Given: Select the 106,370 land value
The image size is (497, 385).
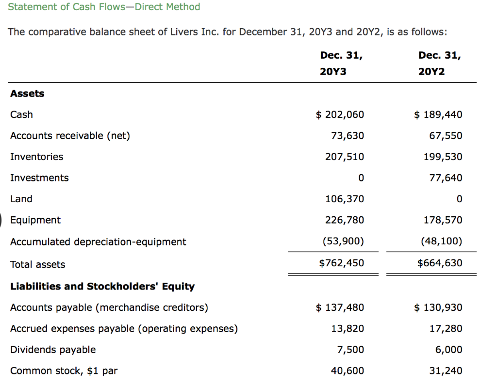Looking at the screenshot, I should point(345,199).
